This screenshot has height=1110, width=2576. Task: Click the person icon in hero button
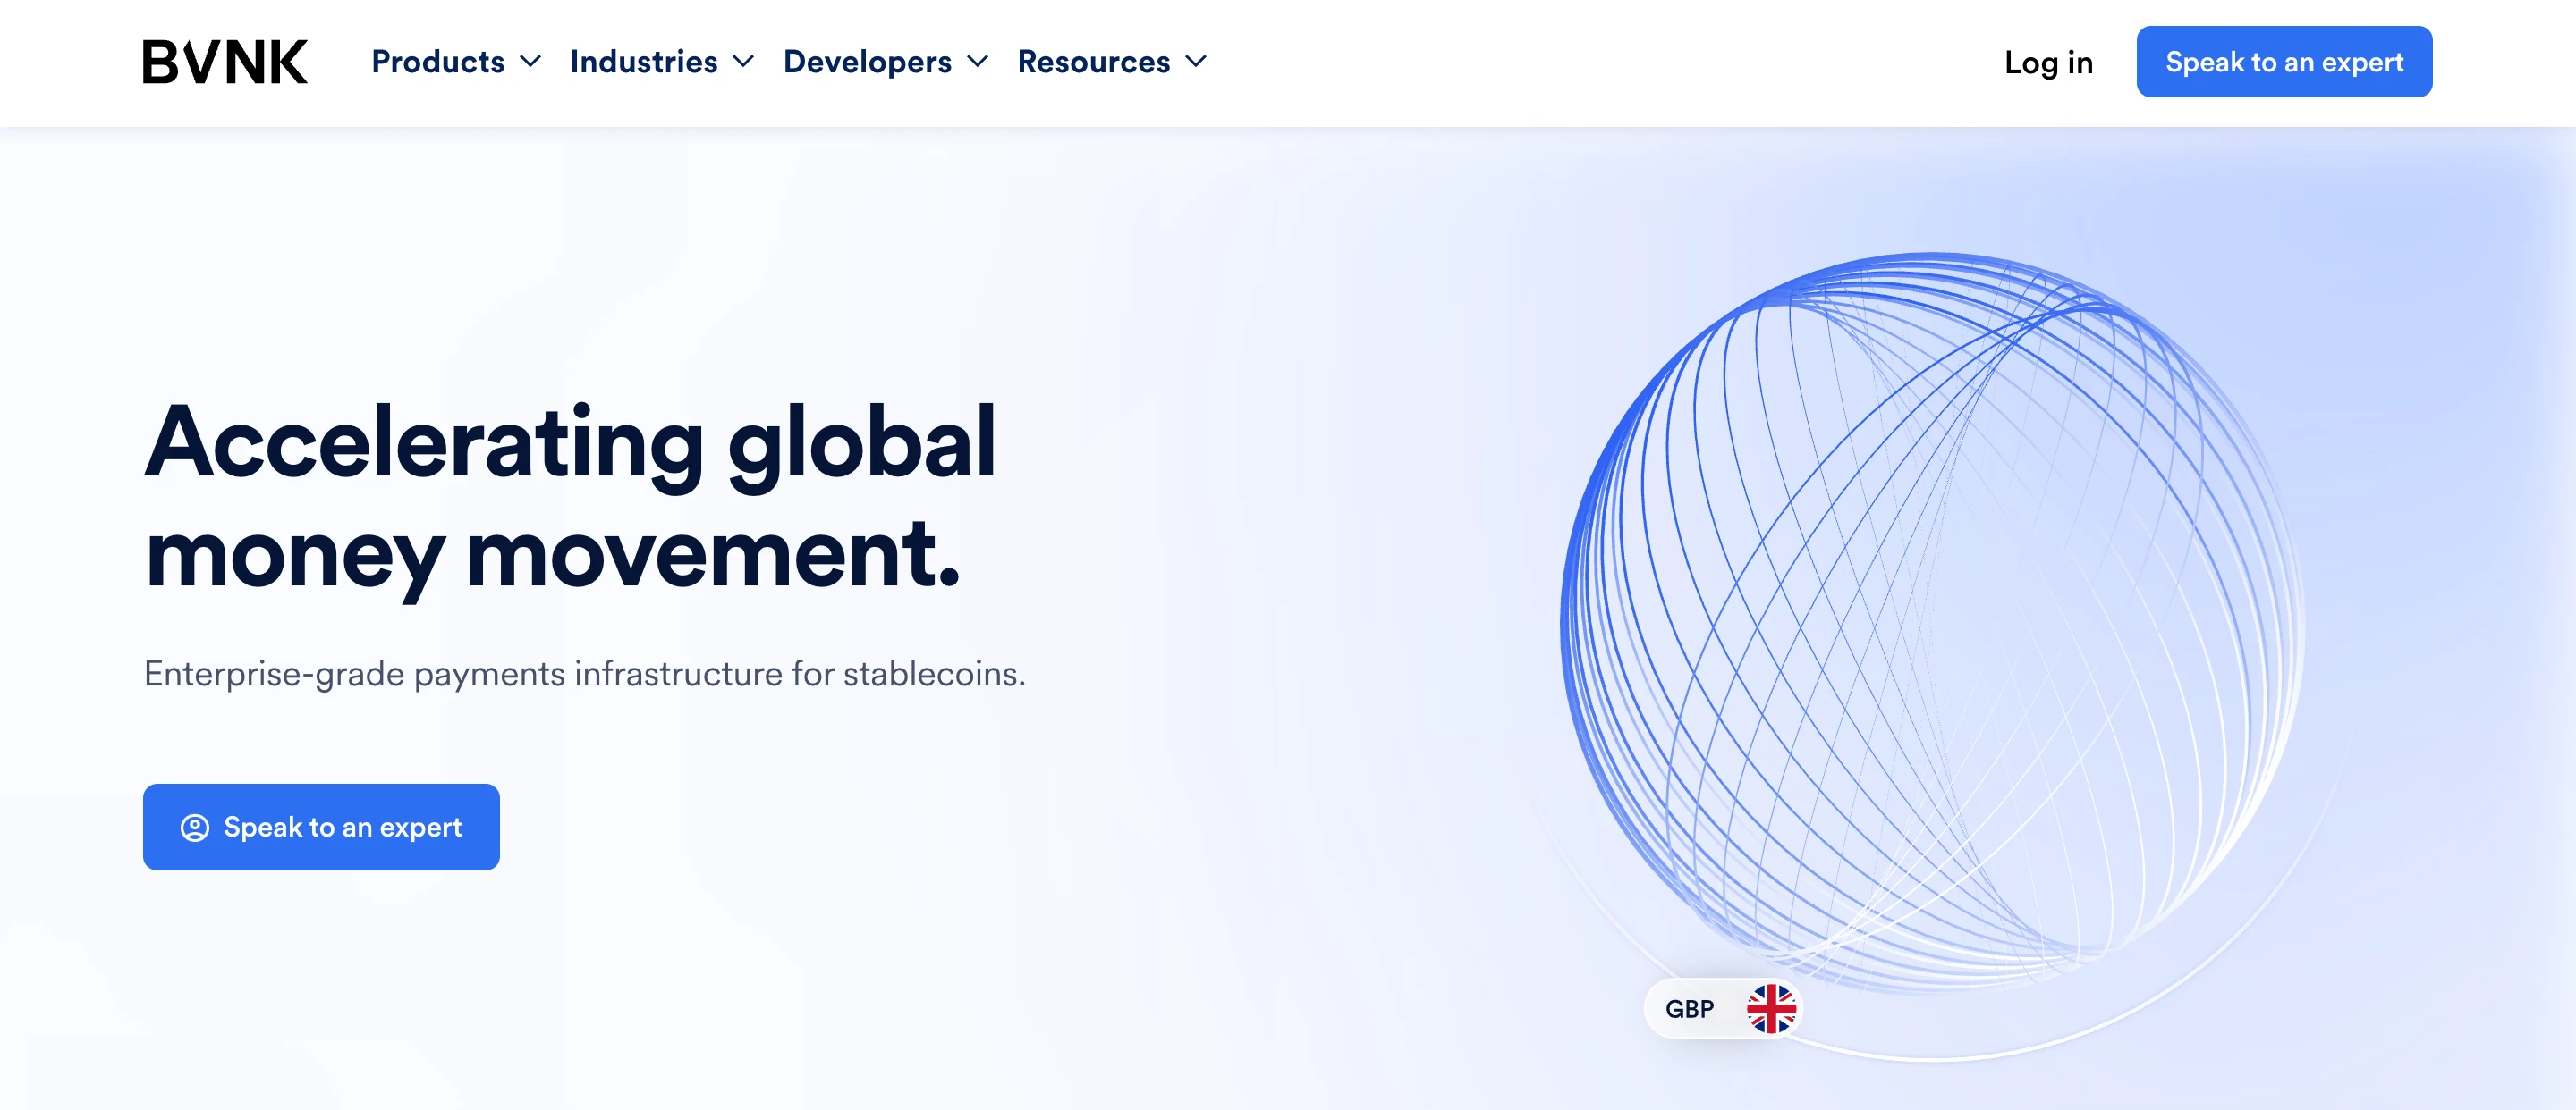pyautogui.click(x=195, y=828)
